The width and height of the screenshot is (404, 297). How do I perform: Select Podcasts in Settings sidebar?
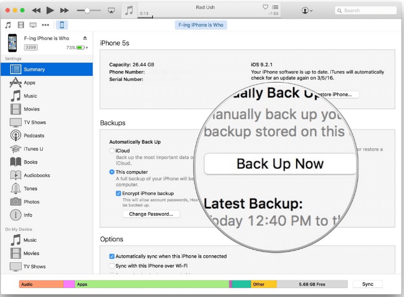(33, 136)
